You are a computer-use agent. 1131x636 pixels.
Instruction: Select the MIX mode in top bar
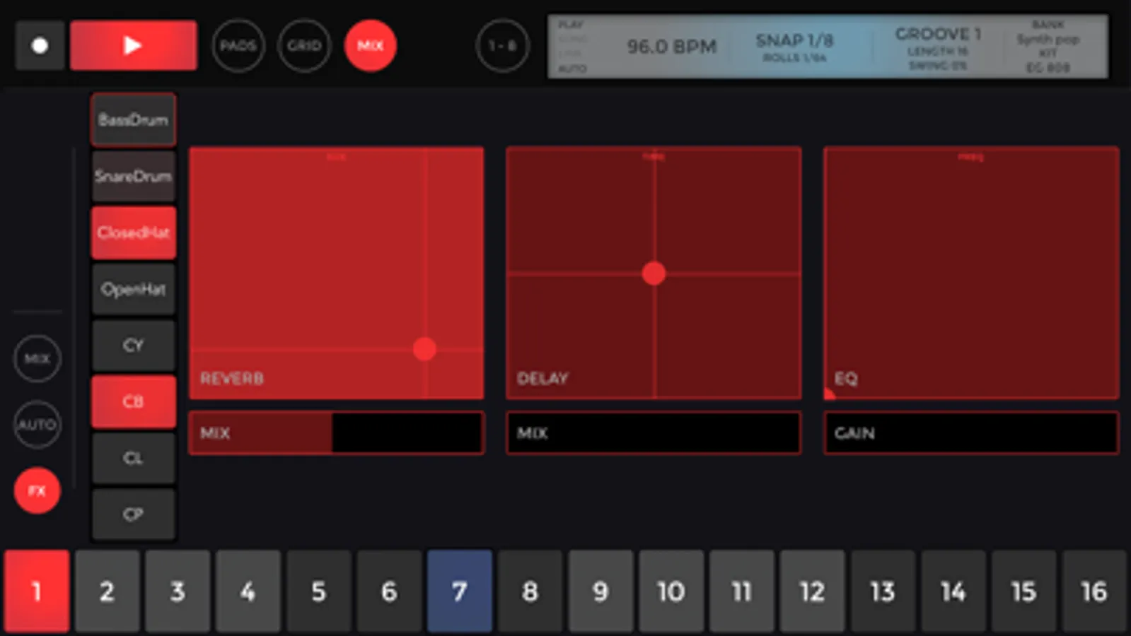[371, 46]
